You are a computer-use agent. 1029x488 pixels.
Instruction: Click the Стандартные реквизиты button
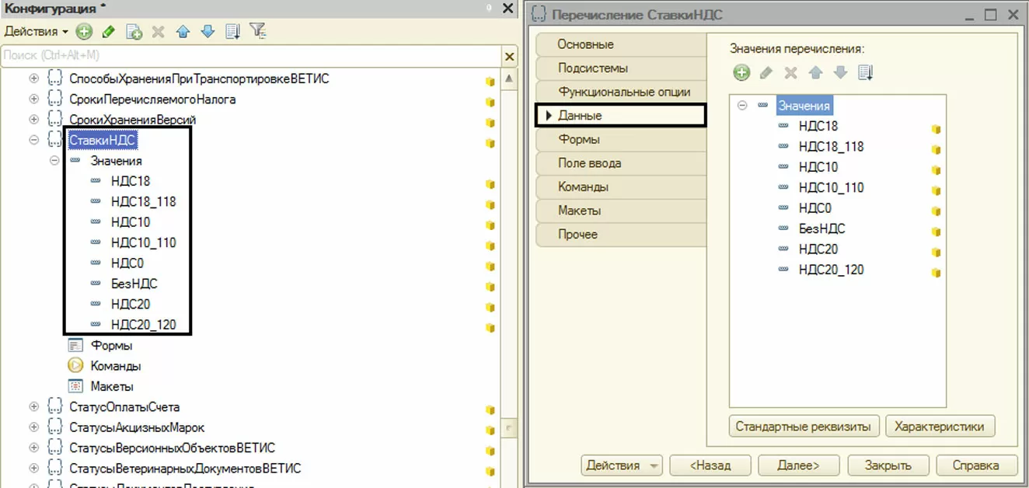click(804, 426)
